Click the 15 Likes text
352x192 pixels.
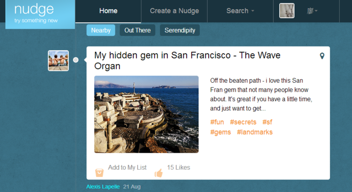click(179, 168)
